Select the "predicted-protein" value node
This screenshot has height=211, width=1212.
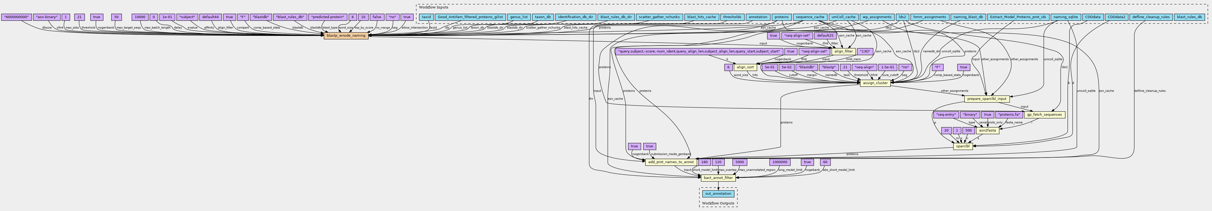click(327, 17)
